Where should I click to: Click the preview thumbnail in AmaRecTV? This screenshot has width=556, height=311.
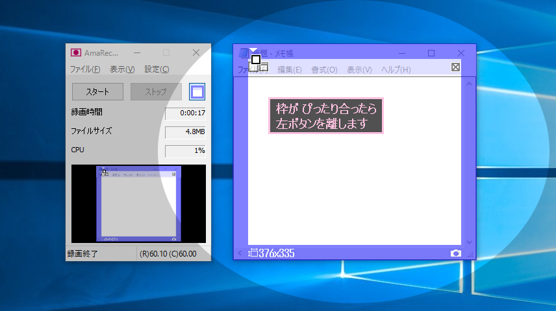point(138,203)
